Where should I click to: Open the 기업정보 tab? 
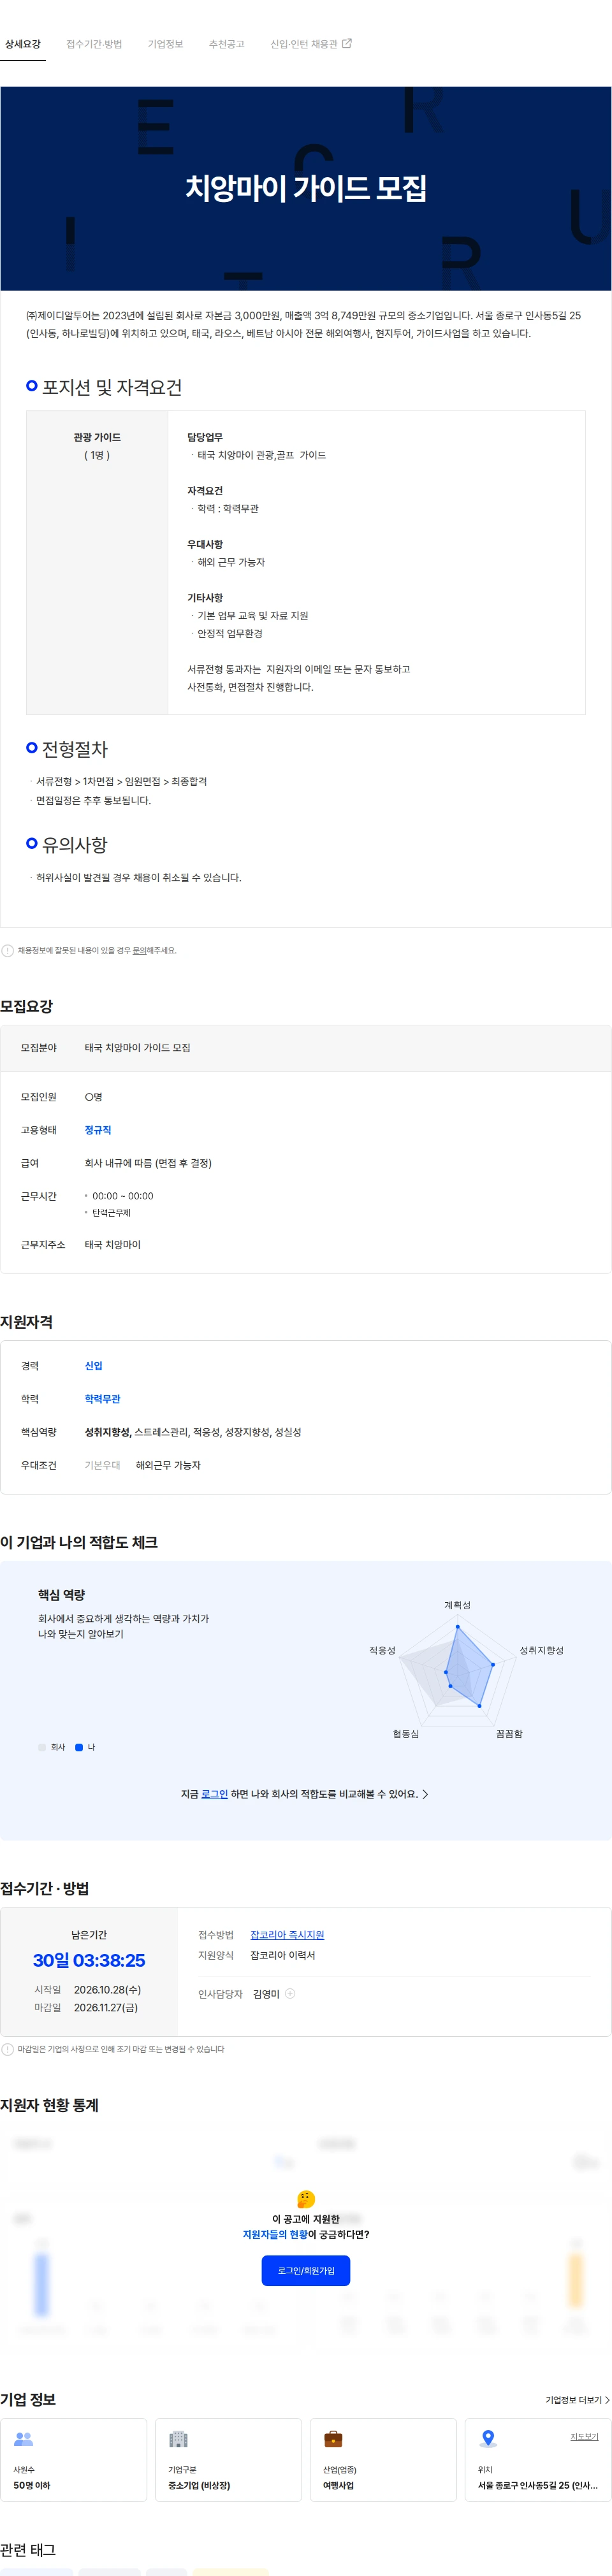(x=165, y=44)
